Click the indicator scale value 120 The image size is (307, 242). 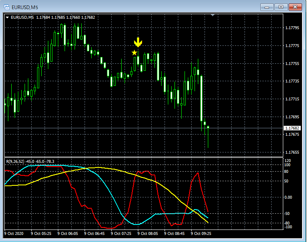(287, 161)
